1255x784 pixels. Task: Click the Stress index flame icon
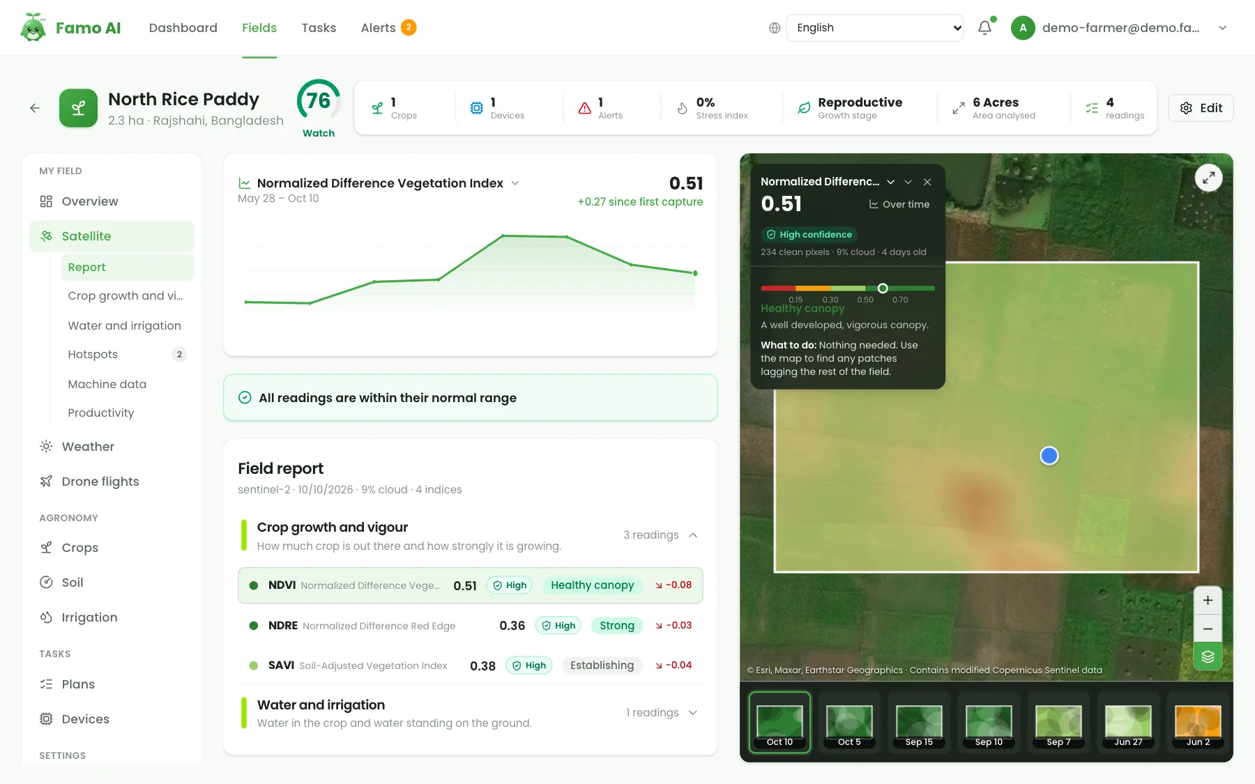point(683,108)
